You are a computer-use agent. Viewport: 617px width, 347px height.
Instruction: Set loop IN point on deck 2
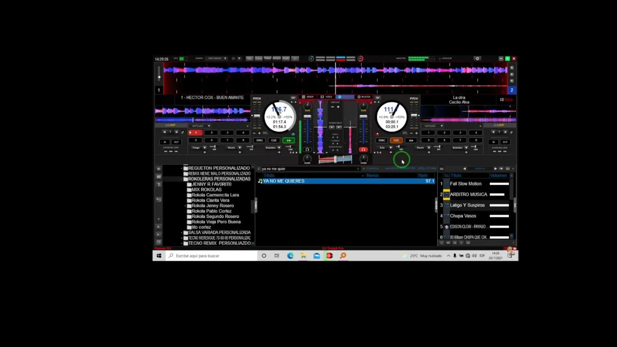494,142
